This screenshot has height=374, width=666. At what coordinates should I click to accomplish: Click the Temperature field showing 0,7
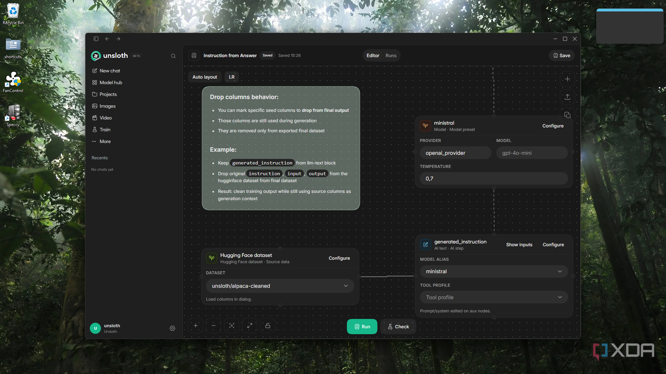pyautogui.click(x=494, y=178)
